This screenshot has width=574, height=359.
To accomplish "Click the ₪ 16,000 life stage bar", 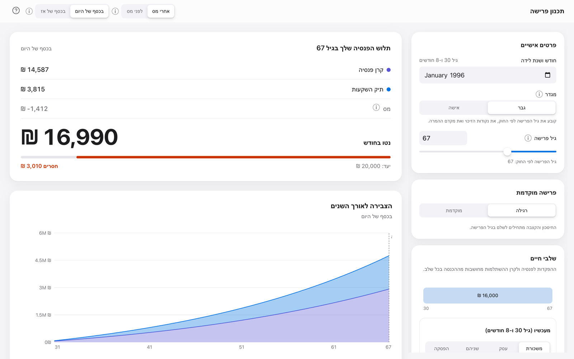I will tap(488, 295).
